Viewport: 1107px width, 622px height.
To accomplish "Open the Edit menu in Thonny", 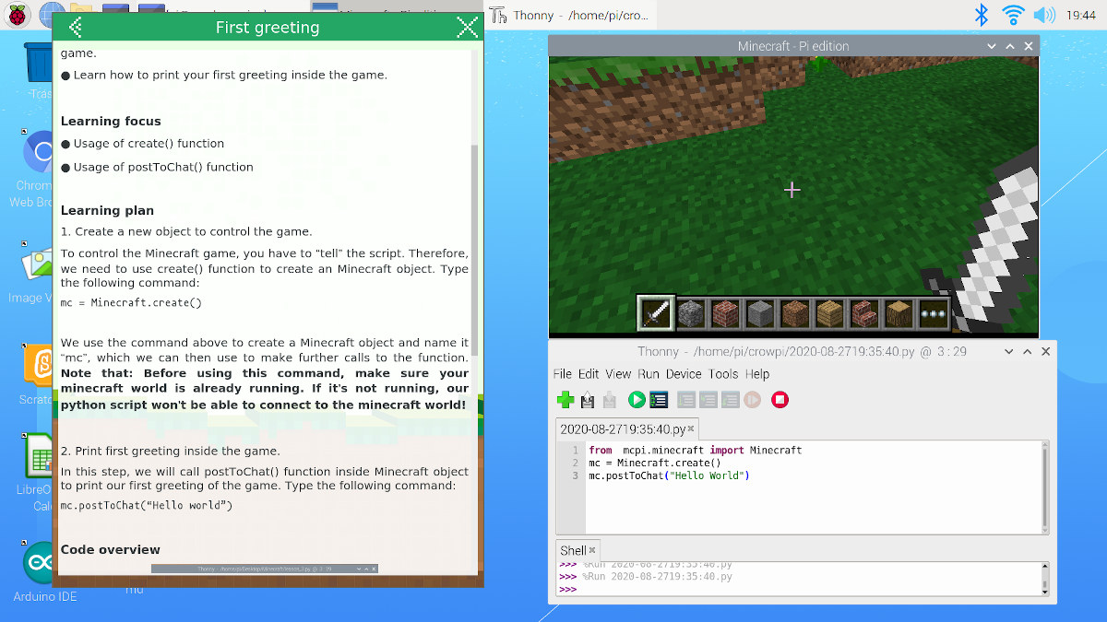I will [x=589, y=374].
